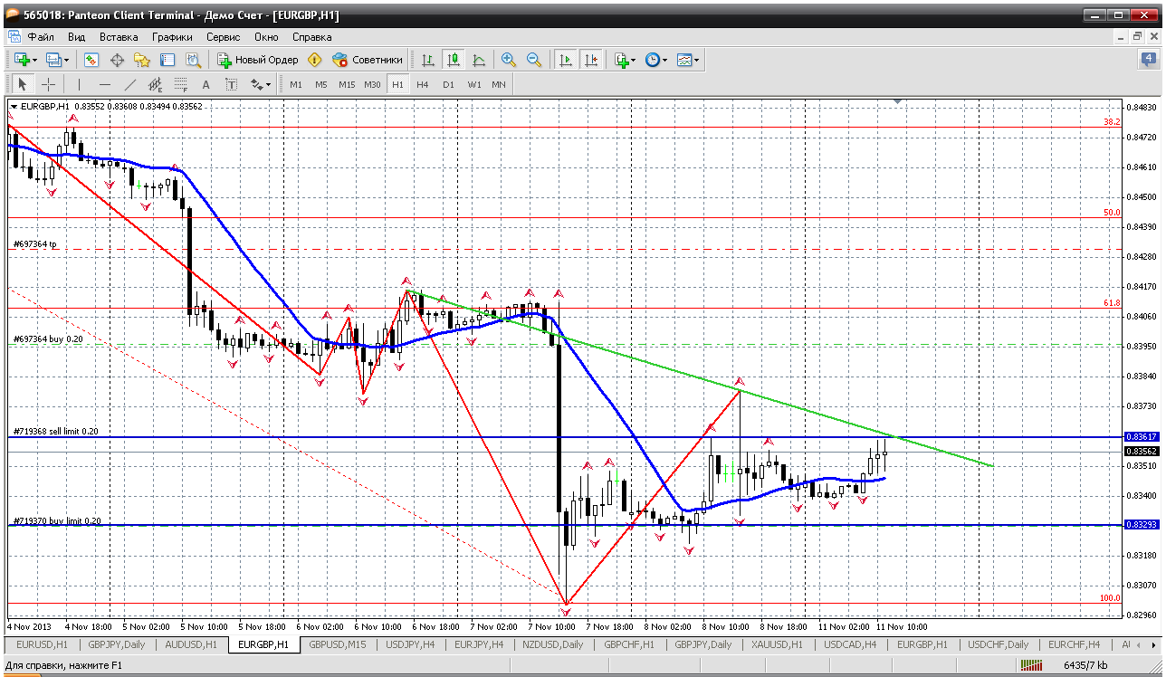Open the Файл menu

coord(41,37)
